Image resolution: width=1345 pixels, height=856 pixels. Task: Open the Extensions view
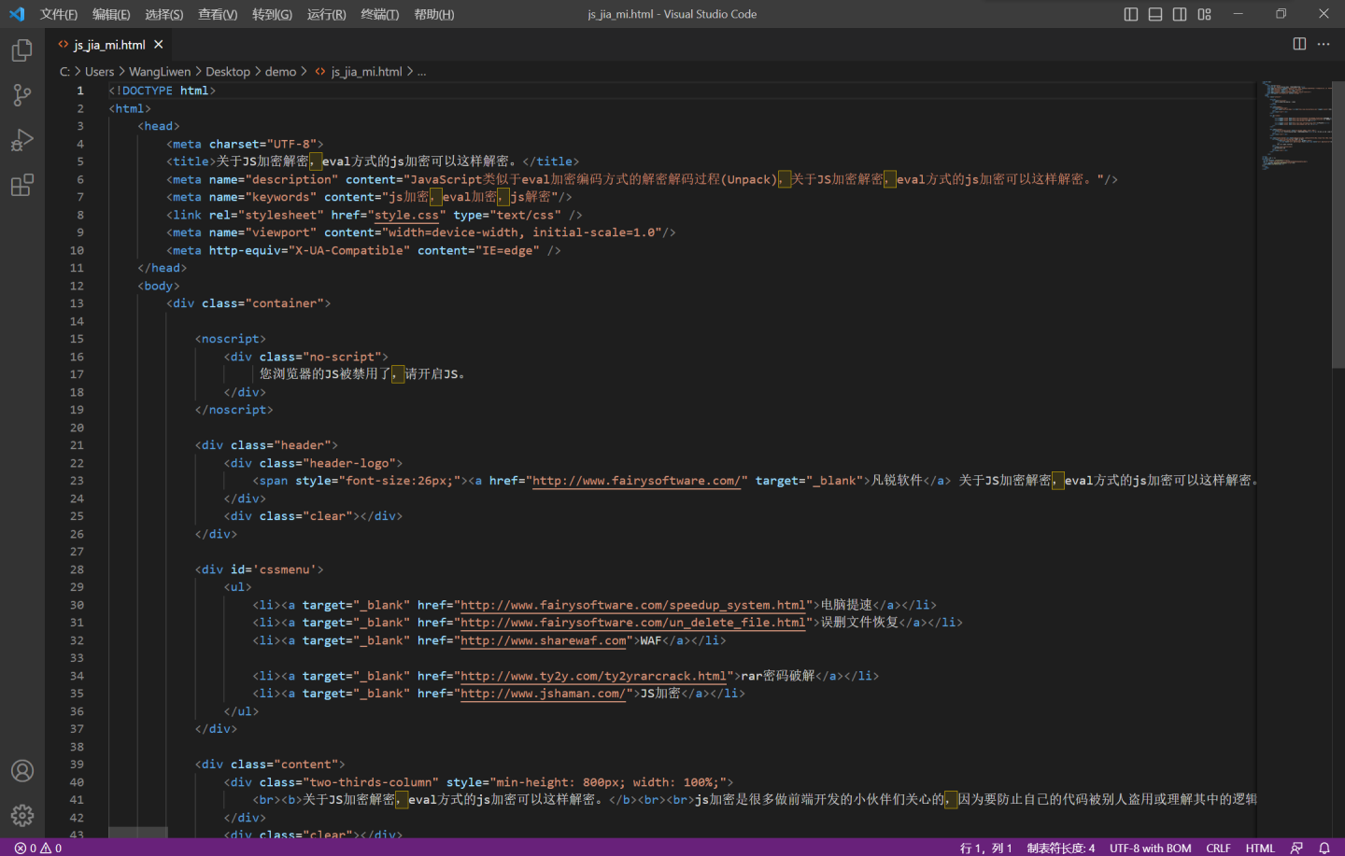tap(22, 185)
